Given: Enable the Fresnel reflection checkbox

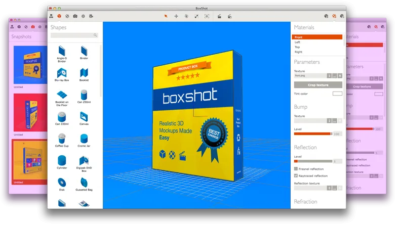Looking at the screenshot, I should point(296,169).
